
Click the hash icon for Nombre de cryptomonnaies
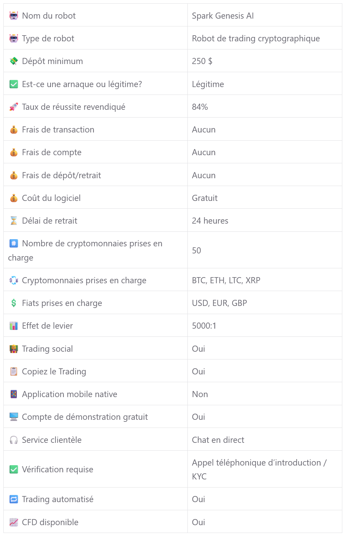tap(14, 243)
